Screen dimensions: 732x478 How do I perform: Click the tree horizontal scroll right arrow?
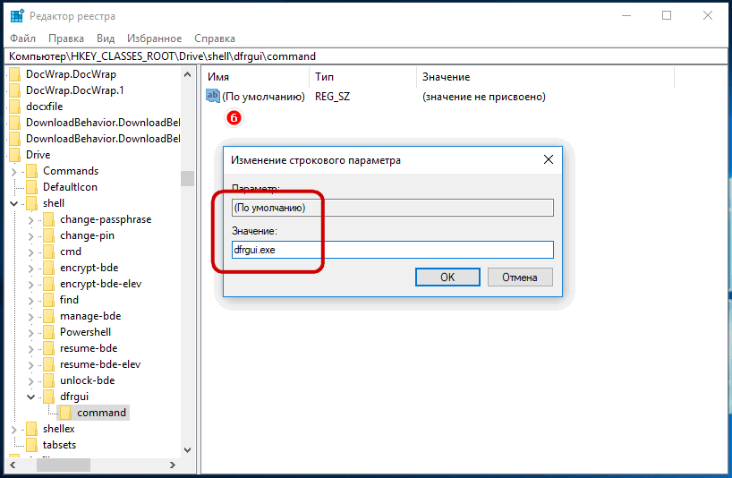coord(173,465)
